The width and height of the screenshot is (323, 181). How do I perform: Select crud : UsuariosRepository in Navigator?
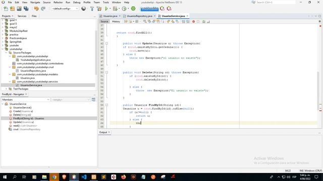[x=27, y=129]
